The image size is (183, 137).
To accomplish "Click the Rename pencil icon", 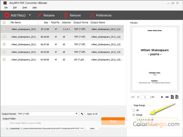I will coord(39,15).
